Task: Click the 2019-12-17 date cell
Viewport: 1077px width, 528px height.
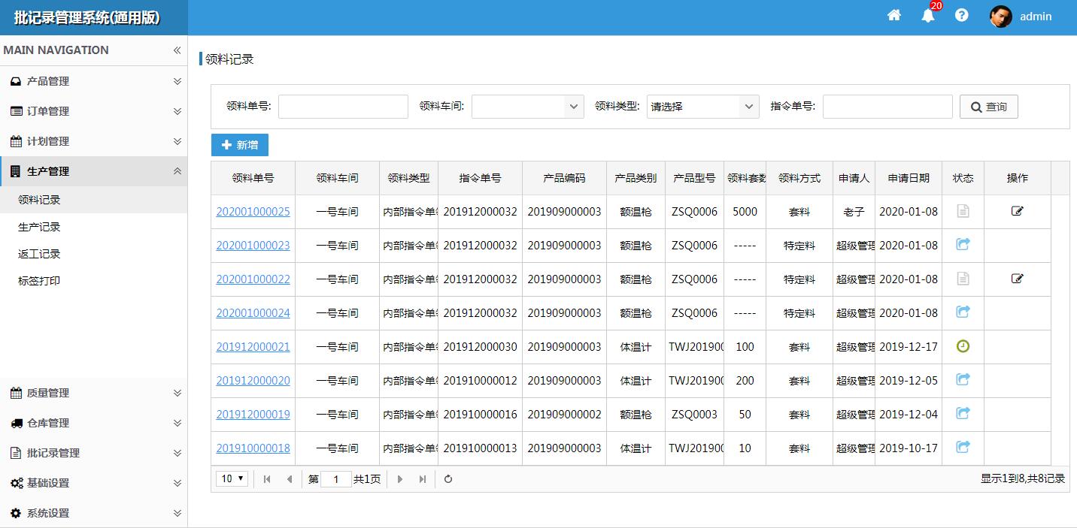Action: coord(909,347)
